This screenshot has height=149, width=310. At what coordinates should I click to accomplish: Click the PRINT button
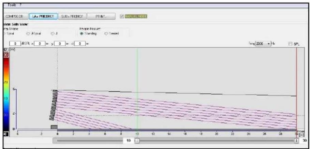[x=101, y=16]
